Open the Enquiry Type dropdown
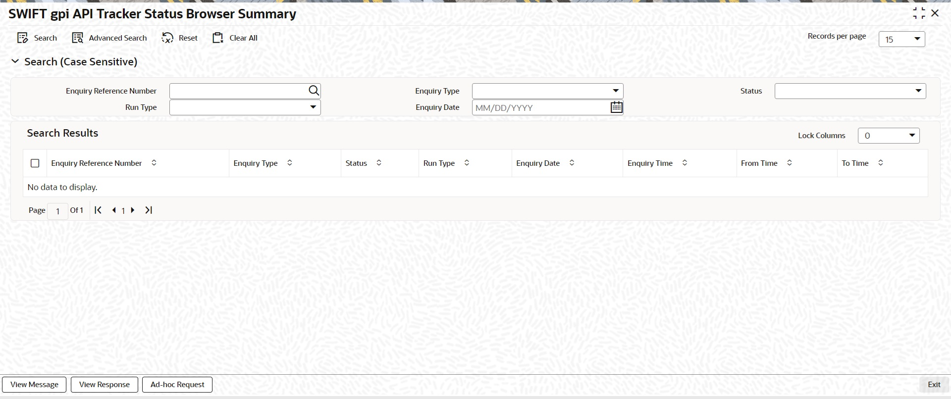 click(x=547, y=91)
